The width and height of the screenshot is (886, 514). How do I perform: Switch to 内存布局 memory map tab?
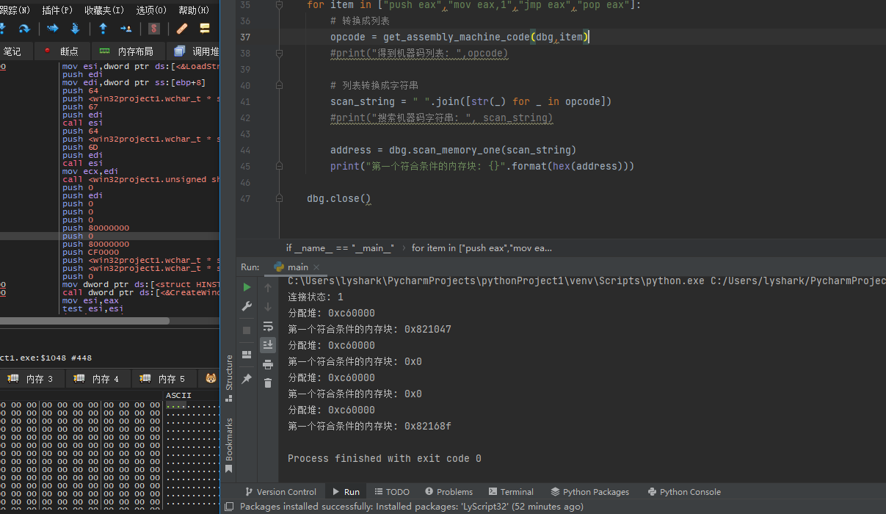[128, 51]
